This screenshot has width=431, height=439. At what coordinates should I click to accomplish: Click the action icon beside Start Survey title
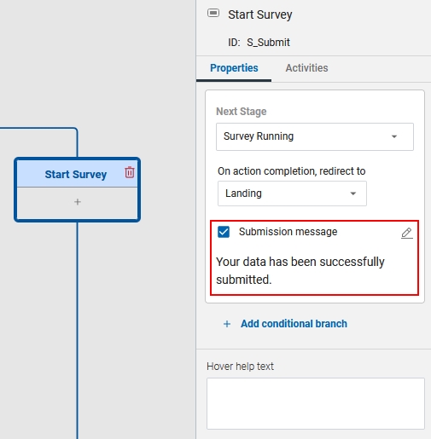[213, 13]
